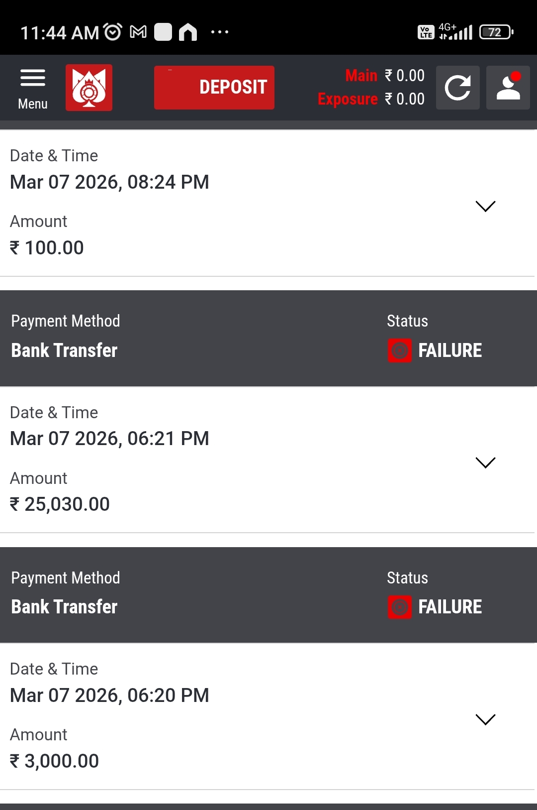
Task: Tap the battery indicator icon
Action: [x=496, y=32]
